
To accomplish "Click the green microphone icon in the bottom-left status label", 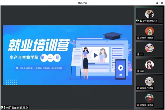I will (x=5, y=108).
